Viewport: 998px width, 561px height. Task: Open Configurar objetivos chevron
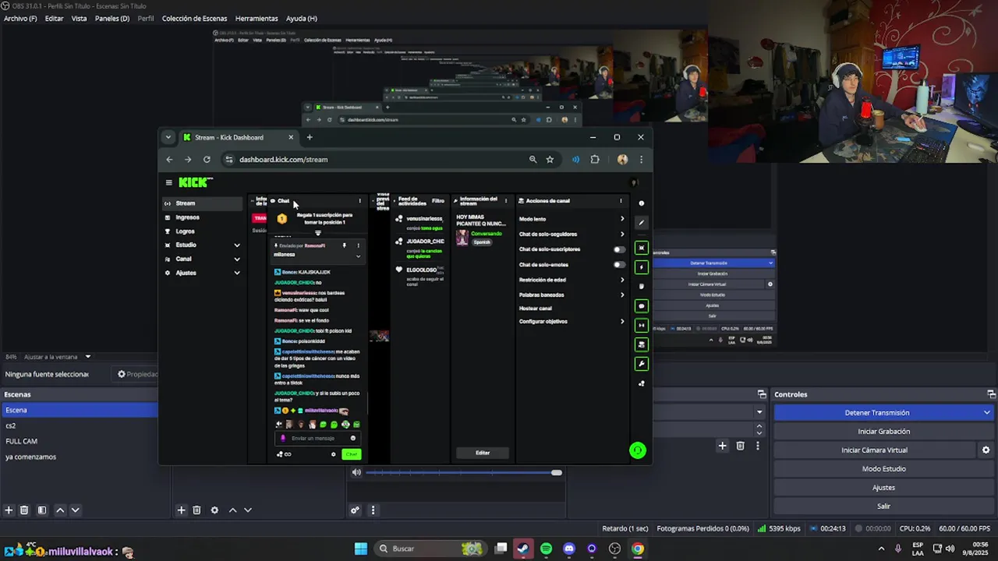point(622,322)
